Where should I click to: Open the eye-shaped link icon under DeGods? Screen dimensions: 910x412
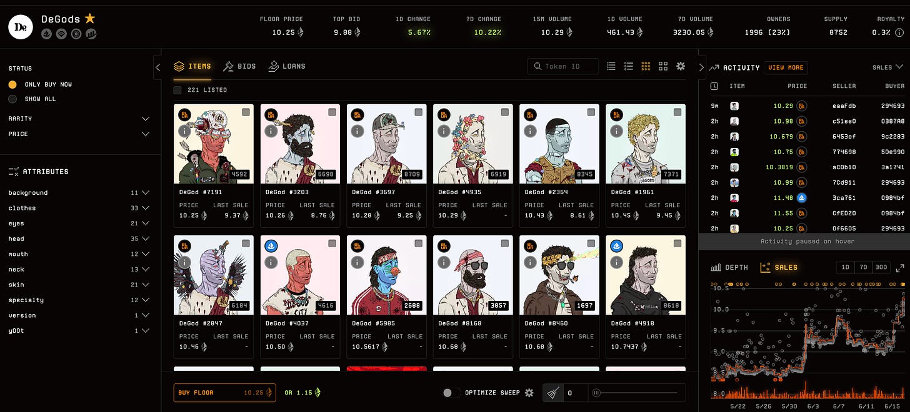61,34
